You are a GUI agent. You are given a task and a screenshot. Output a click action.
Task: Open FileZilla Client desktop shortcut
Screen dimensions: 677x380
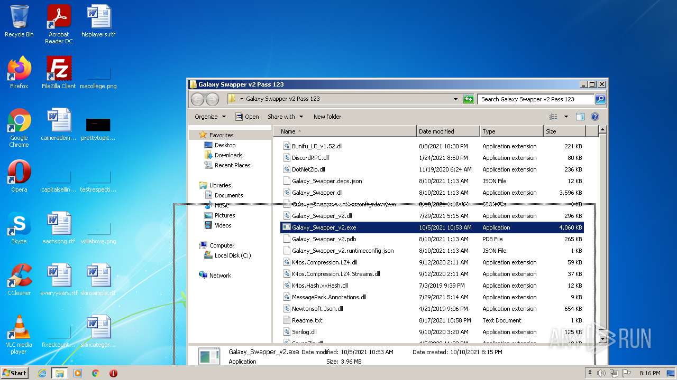(x=59, y=73)
